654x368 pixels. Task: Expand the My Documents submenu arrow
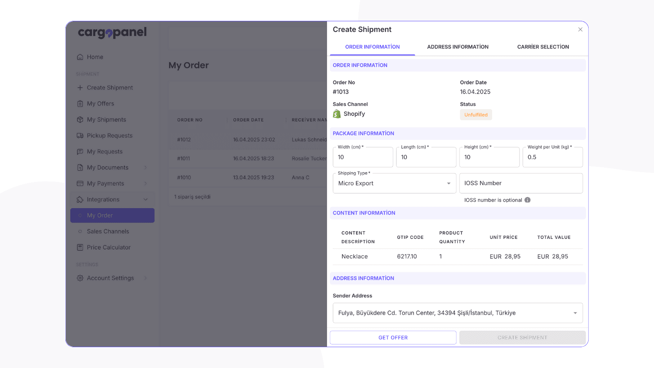click(146, 168)
